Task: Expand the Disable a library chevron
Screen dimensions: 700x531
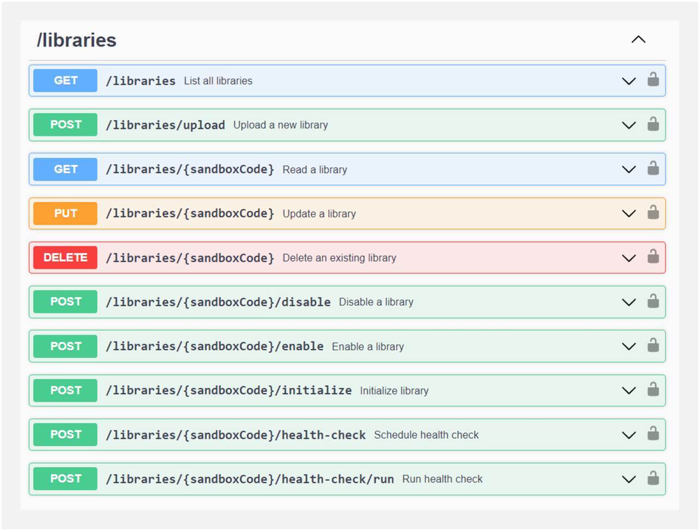Action: (x=629, y=302)
